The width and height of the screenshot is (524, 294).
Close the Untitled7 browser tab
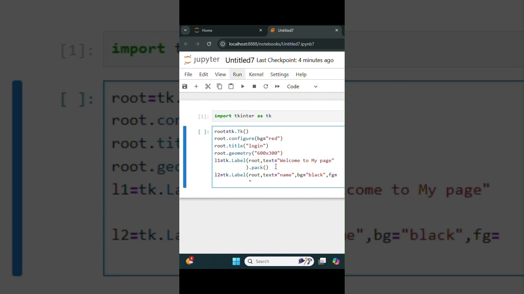pyautogui.click(x=337, y=30)
